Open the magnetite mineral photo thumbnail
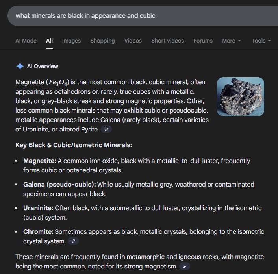This screenshot has width=278, height=274. (240, 96)
